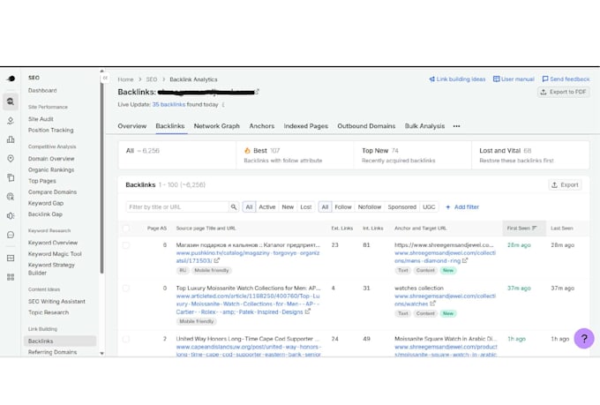Open Topic Research in the sidebar
This screenshot has width=600, height=405.
click(x=49, y=312)
